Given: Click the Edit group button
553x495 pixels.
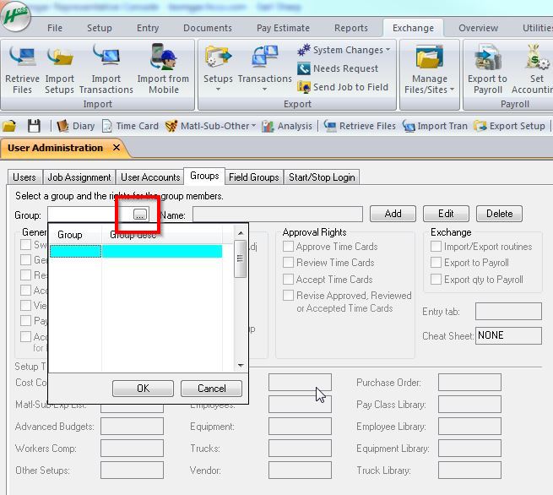Looking at the screenshot, I should point(446,214).
